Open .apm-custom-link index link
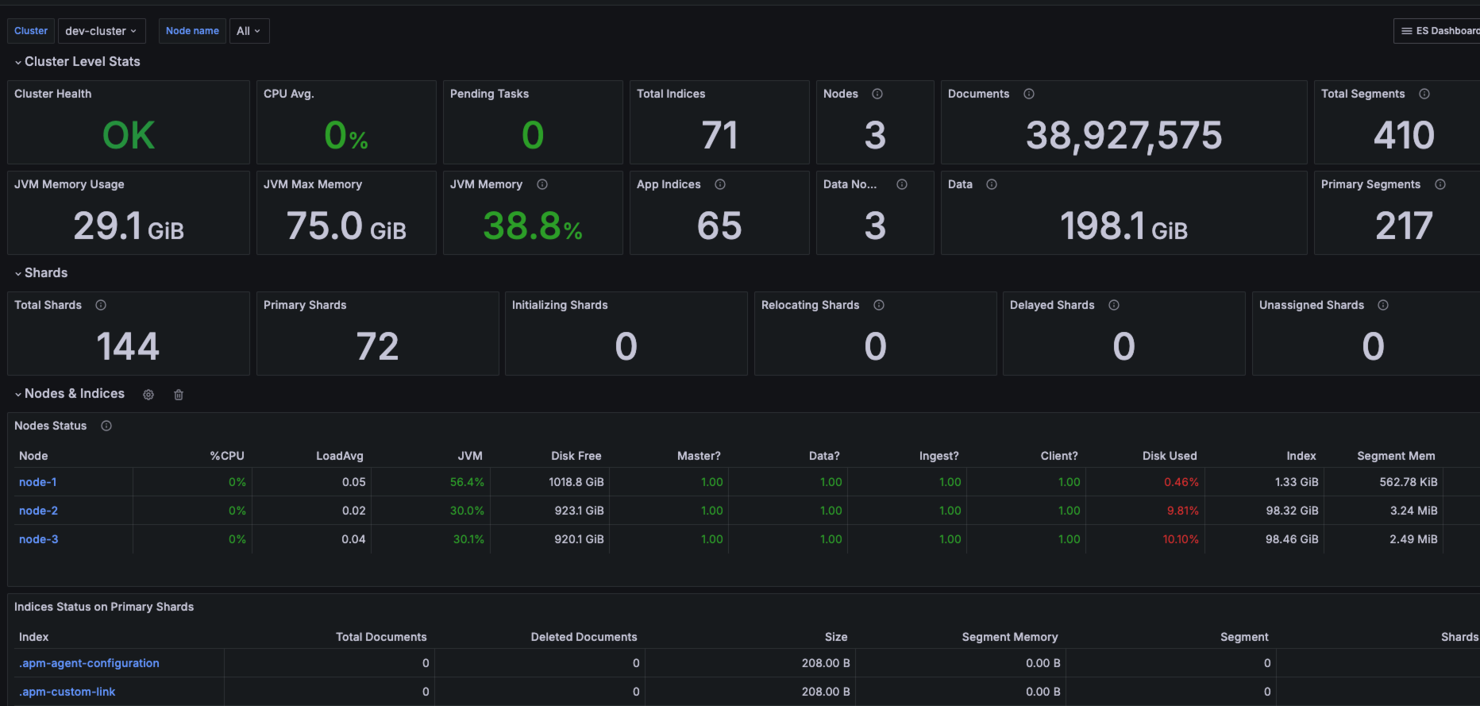Image resolution: width=1480 pixels, height=706 pixels. point(67,692)
